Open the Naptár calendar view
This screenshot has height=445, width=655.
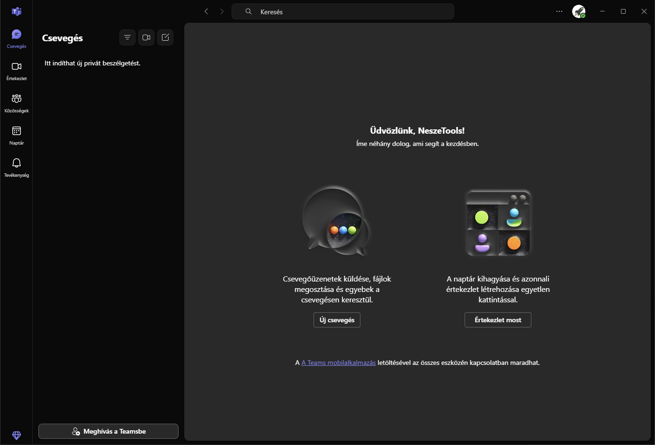(x=17, y=135)
